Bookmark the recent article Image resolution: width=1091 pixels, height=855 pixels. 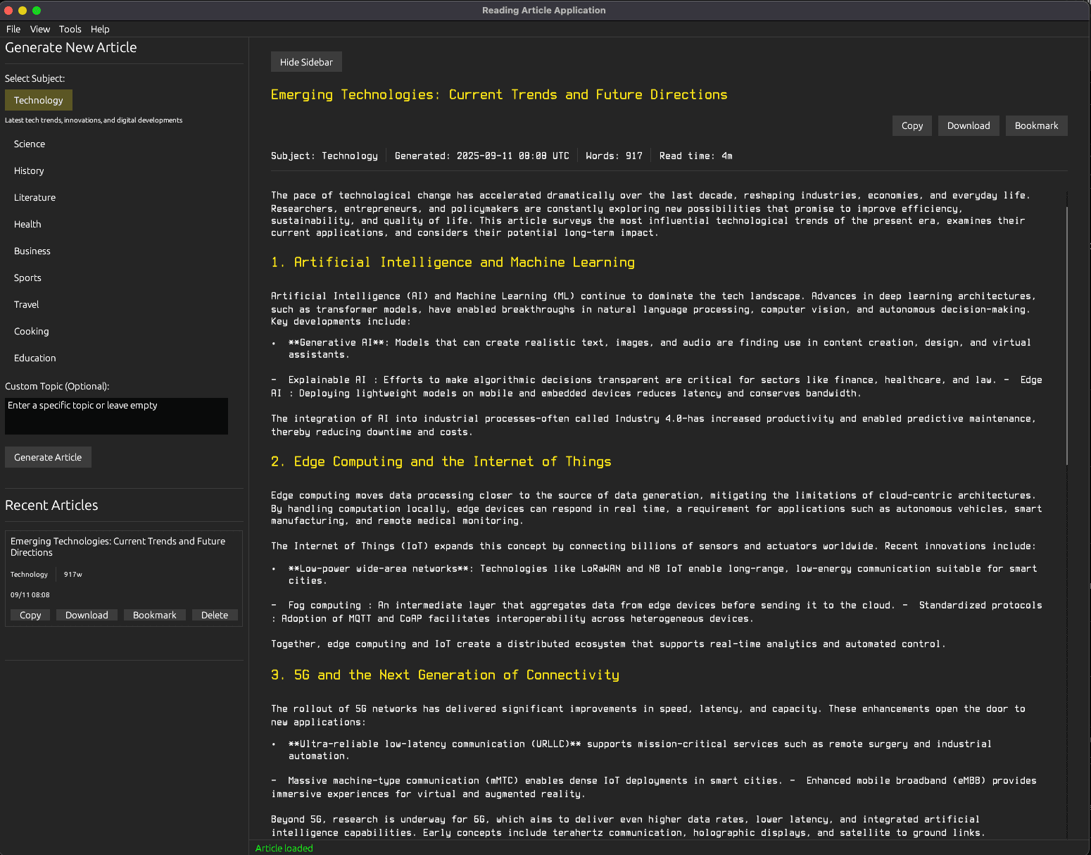pyautogui.click(x=154, y=615)
